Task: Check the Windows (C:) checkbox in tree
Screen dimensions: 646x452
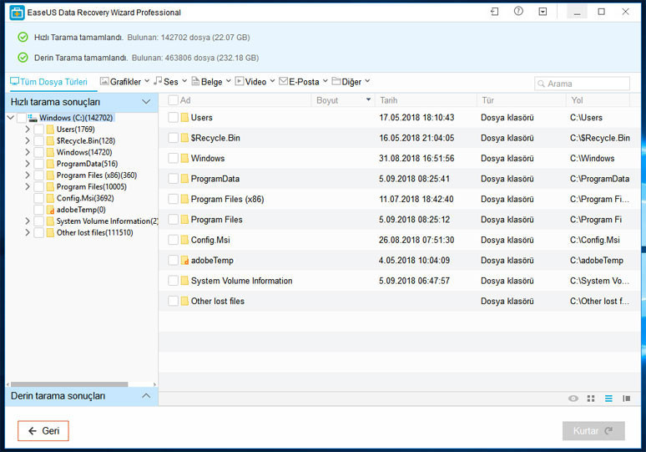Action: [x=22, y=118]
